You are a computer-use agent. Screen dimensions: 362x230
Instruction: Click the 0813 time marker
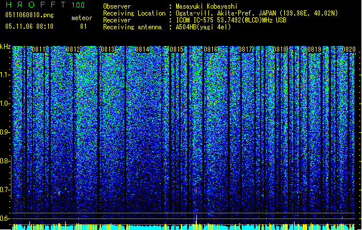click(108, 49)
